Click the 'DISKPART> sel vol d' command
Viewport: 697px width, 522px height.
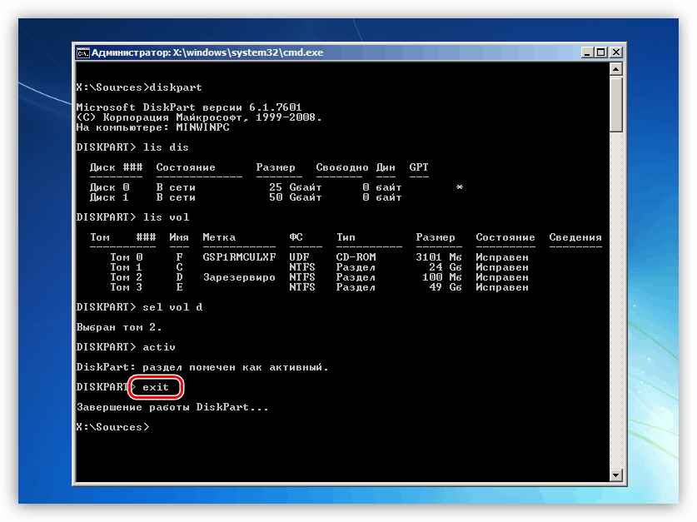coord(139,307)
